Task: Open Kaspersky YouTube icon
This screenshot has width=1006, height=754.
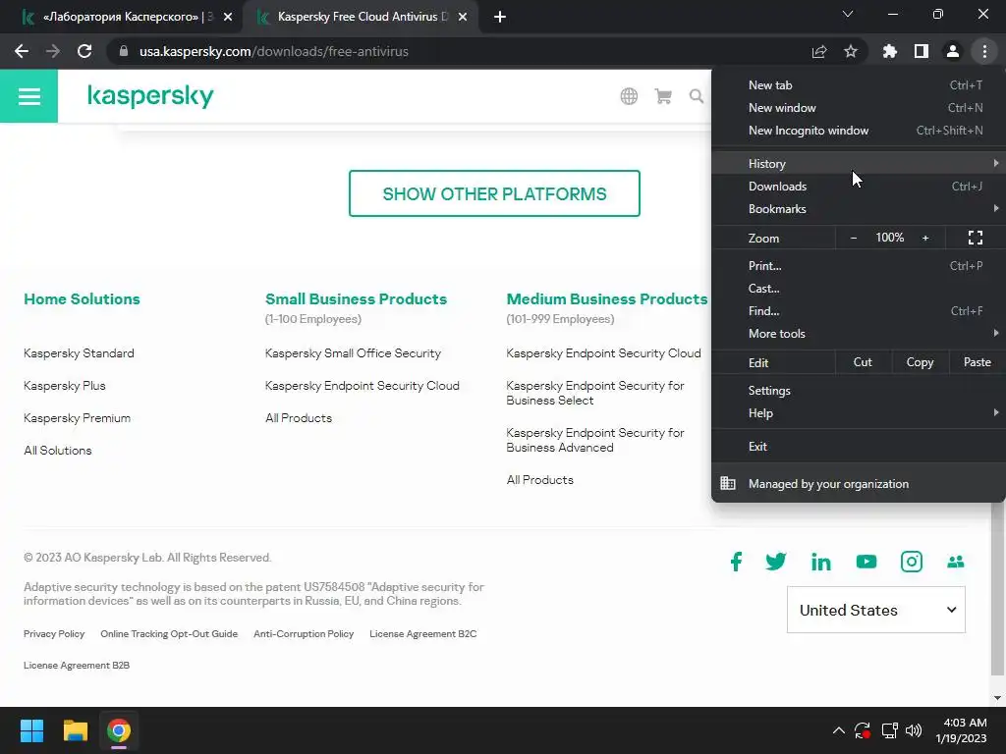Action: [866, 562]
